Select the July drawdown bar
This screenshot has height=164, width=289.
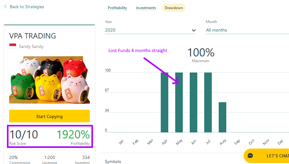208,102
